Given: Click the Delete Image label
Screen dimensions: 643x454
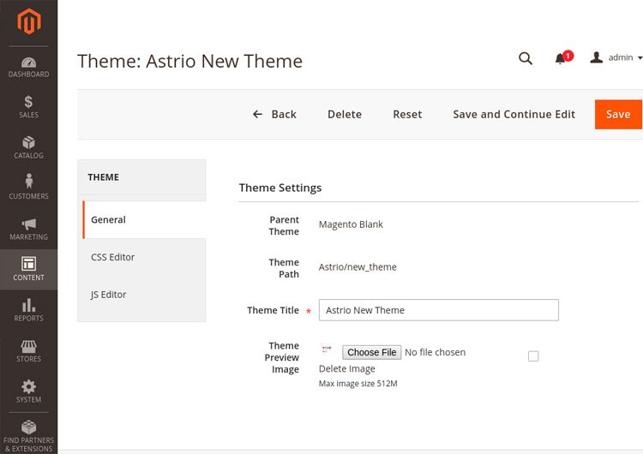Looking at the screenshot, I should [347, 369].
